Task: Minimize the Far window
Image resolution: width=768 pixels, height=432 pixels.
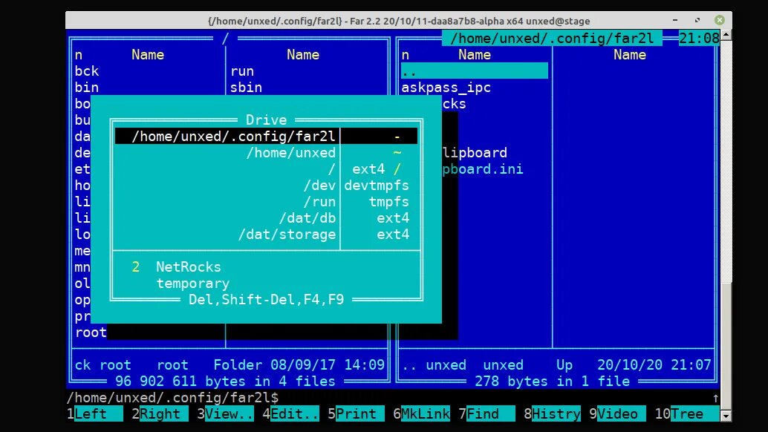Action: point(675,20)
